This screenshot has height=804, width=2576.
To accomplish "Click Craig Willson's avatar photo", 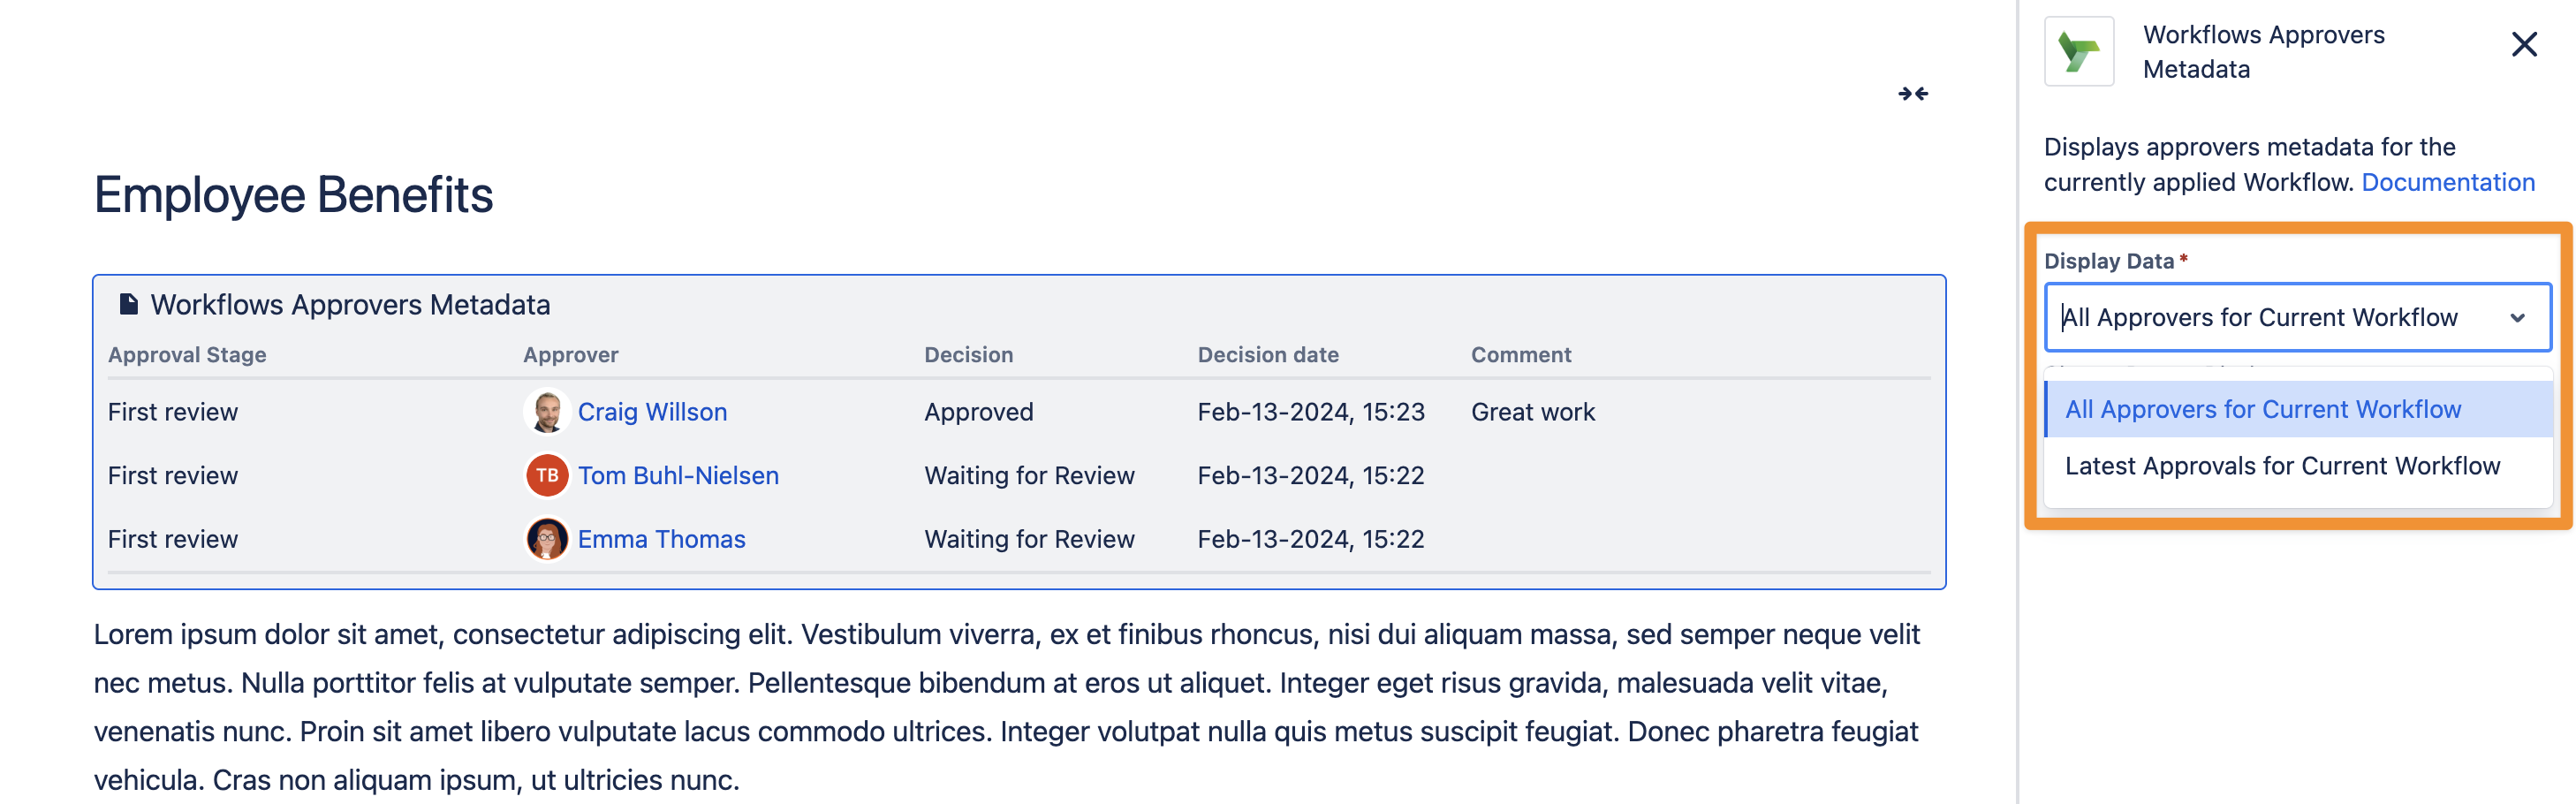I will [x=547, y=412].
